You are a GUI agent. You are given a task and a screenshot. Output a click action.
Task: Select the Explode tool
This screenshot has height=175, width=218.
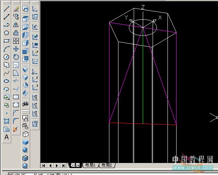pos(16,129)
